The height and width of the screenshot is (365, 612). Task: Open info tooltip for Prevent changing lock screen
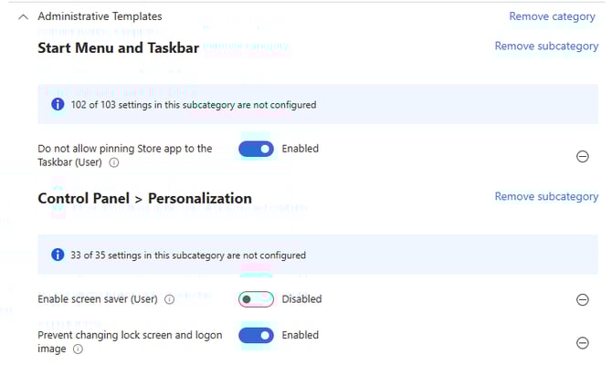coord(78,349)
